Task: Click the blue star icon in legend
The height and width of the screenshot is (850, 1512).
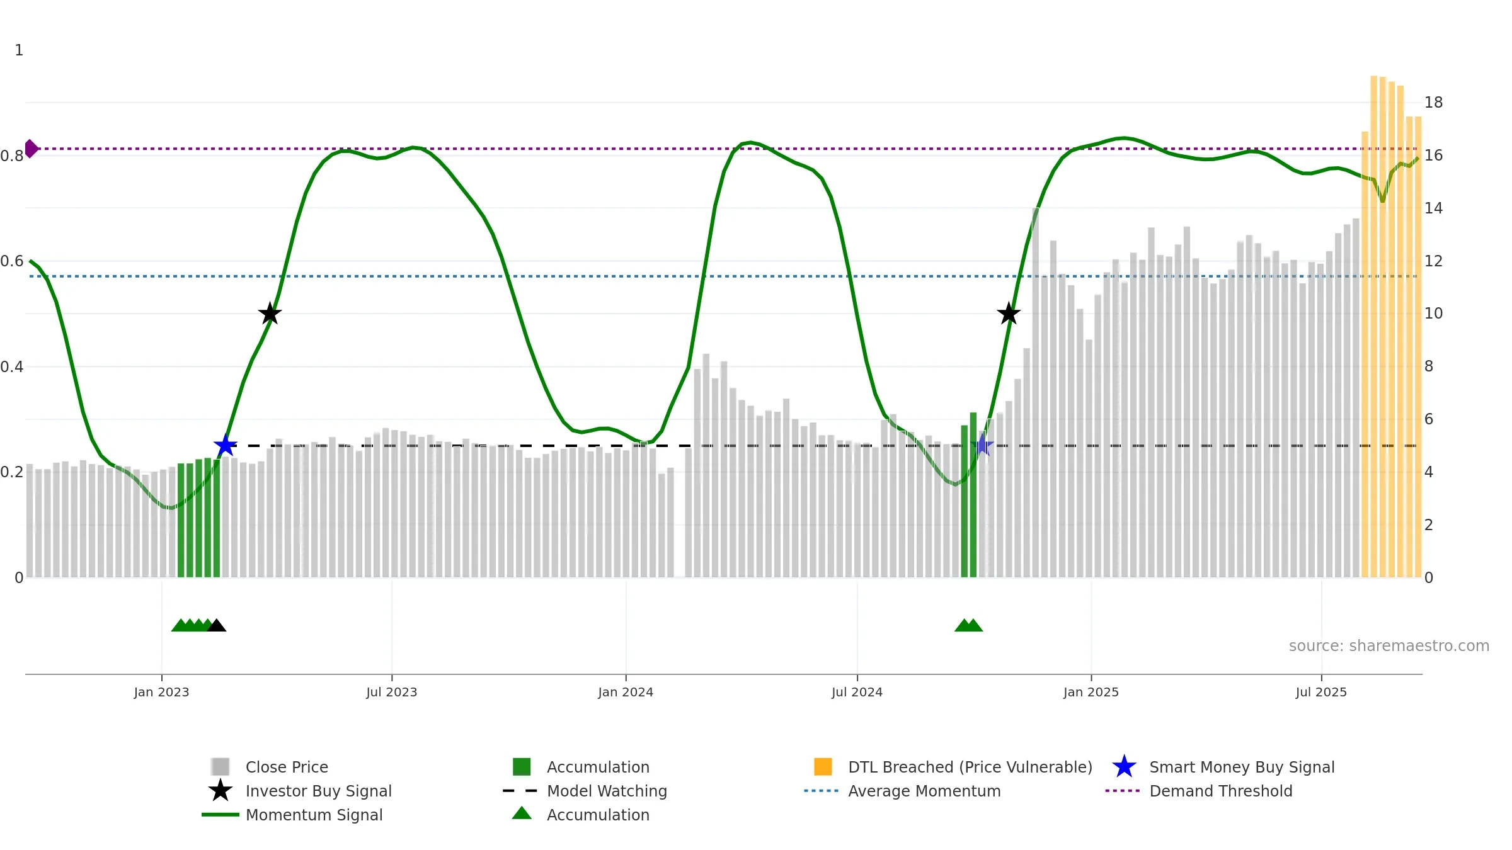Action: click(1124, 767)
